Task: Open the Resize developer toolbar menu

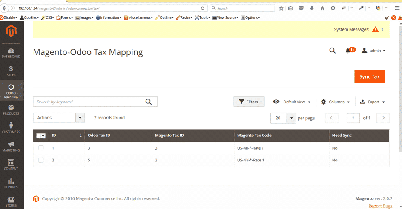Action: (x=184, y=17)
